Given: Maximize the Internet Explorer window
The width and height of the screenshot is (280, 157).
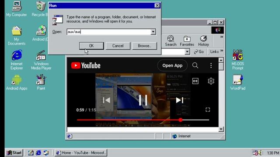Looking at the screenshot, I should pyautogui.click(x=215, y=22).
